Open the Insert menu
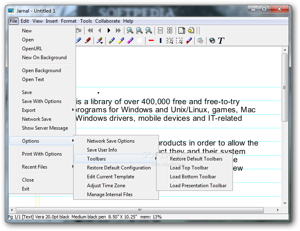The image size is (300, 231). click(x=52, y=21)
